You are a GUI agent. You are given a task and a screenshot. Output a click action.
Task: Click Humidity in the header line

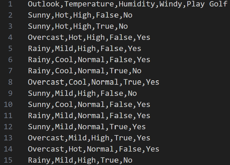(137, 4)
